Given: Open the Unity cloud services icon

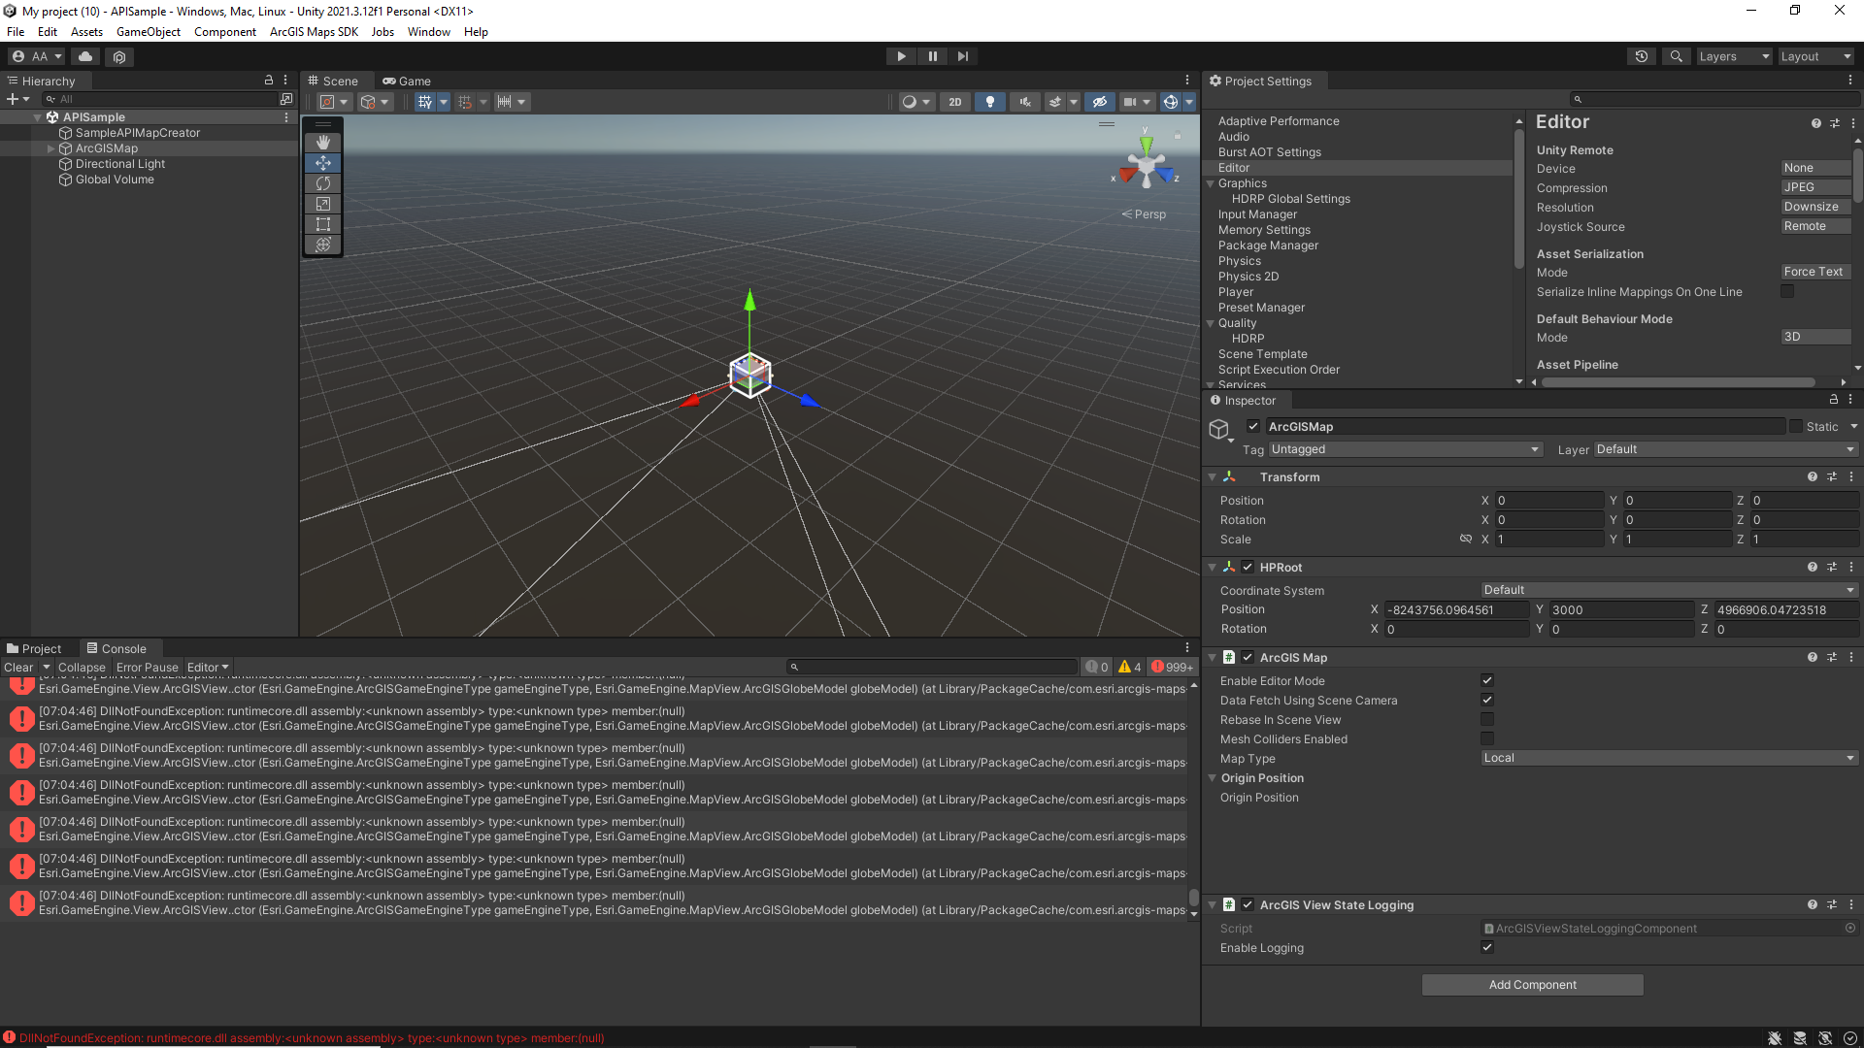Looking at the screenshot, I should (x=85, y=56).
